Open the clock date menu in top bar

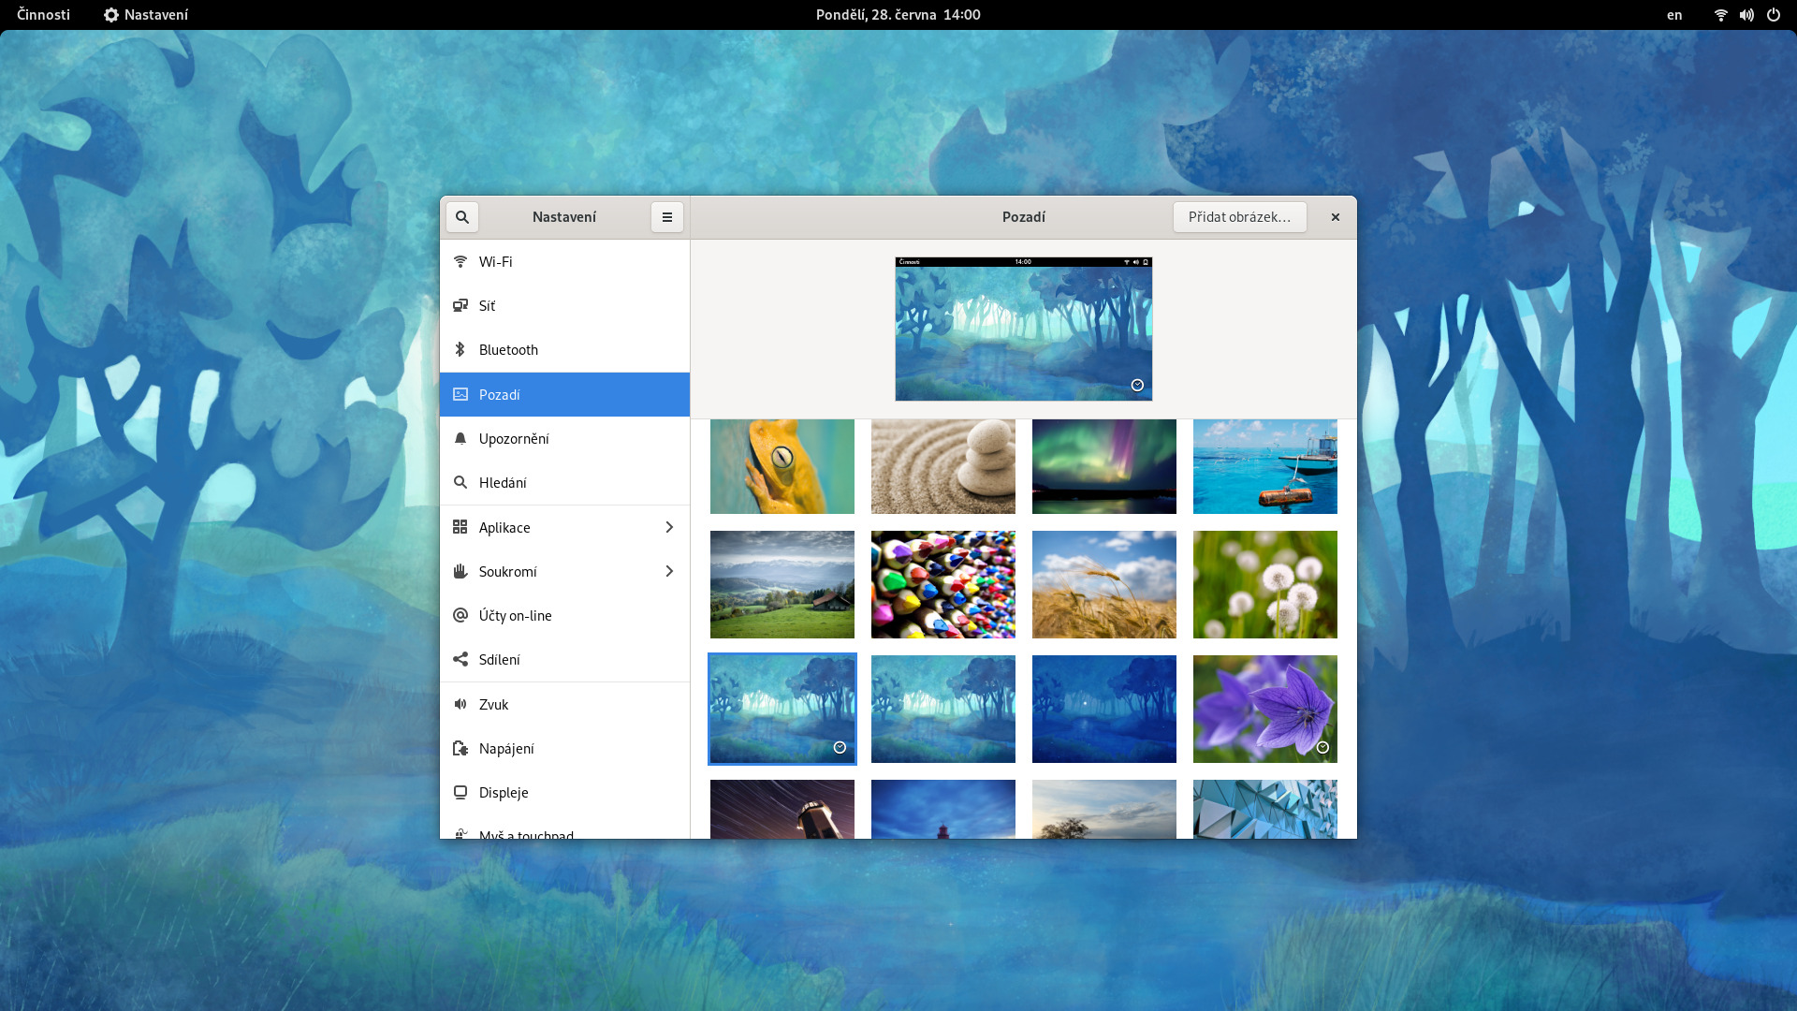click(x=898, y=15)
